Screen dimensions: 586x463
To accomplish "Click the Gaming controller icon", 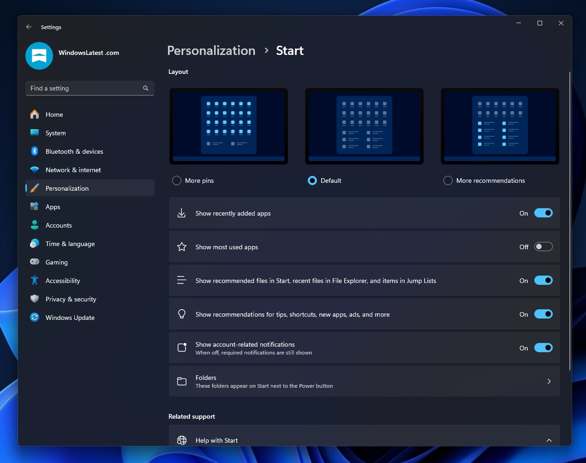I will [35, 262].
